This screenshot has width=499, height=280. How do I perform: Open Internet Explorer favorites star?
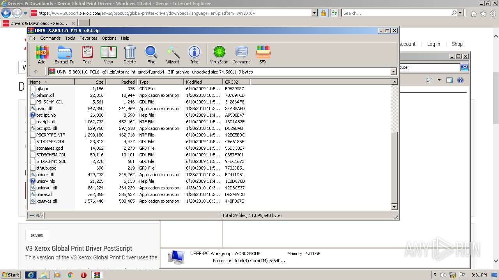point(483,14)
